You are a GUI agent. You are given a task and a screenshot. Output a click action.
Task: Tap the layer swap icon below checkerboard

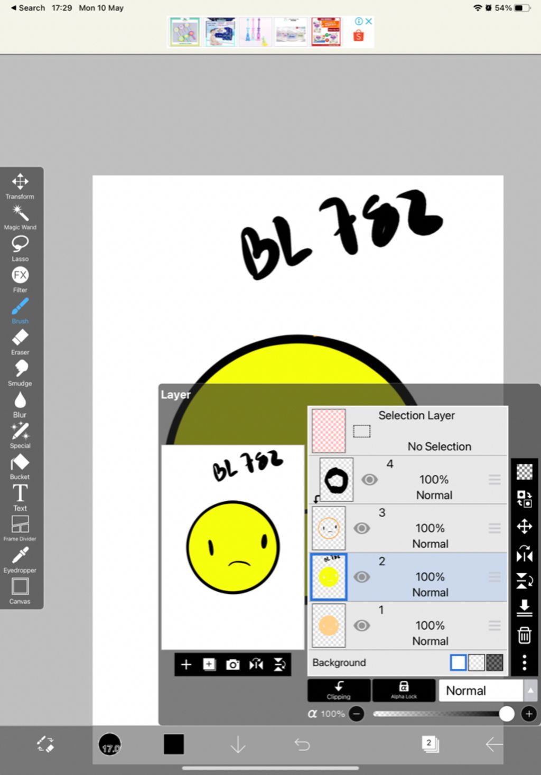[x=524, y=499]
